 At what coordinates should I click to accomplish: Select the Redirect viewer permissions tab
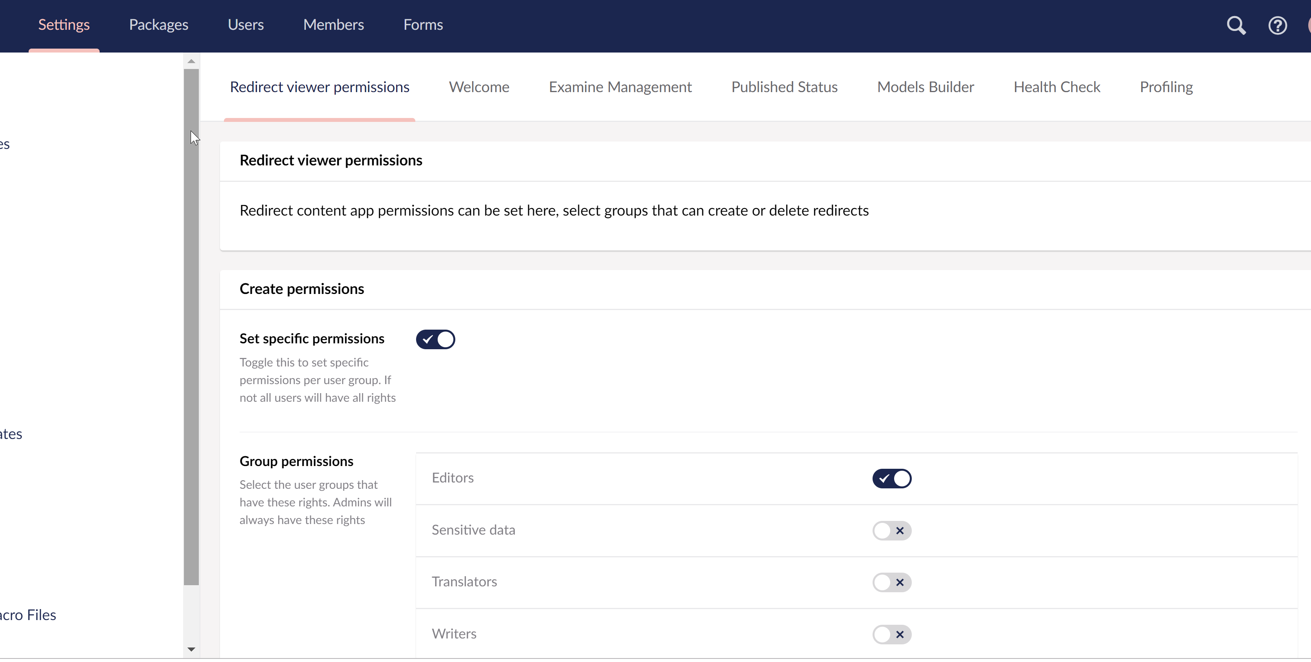(x=319, y=87)
